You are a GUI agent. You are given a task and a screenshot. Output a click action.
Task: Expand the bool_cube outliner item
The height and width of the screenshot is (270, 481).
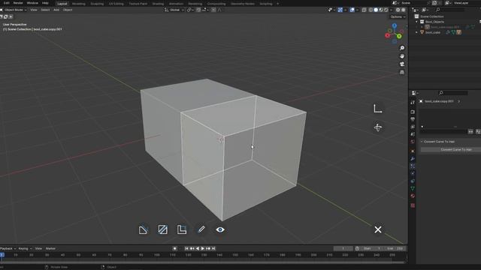click(416, 32)
